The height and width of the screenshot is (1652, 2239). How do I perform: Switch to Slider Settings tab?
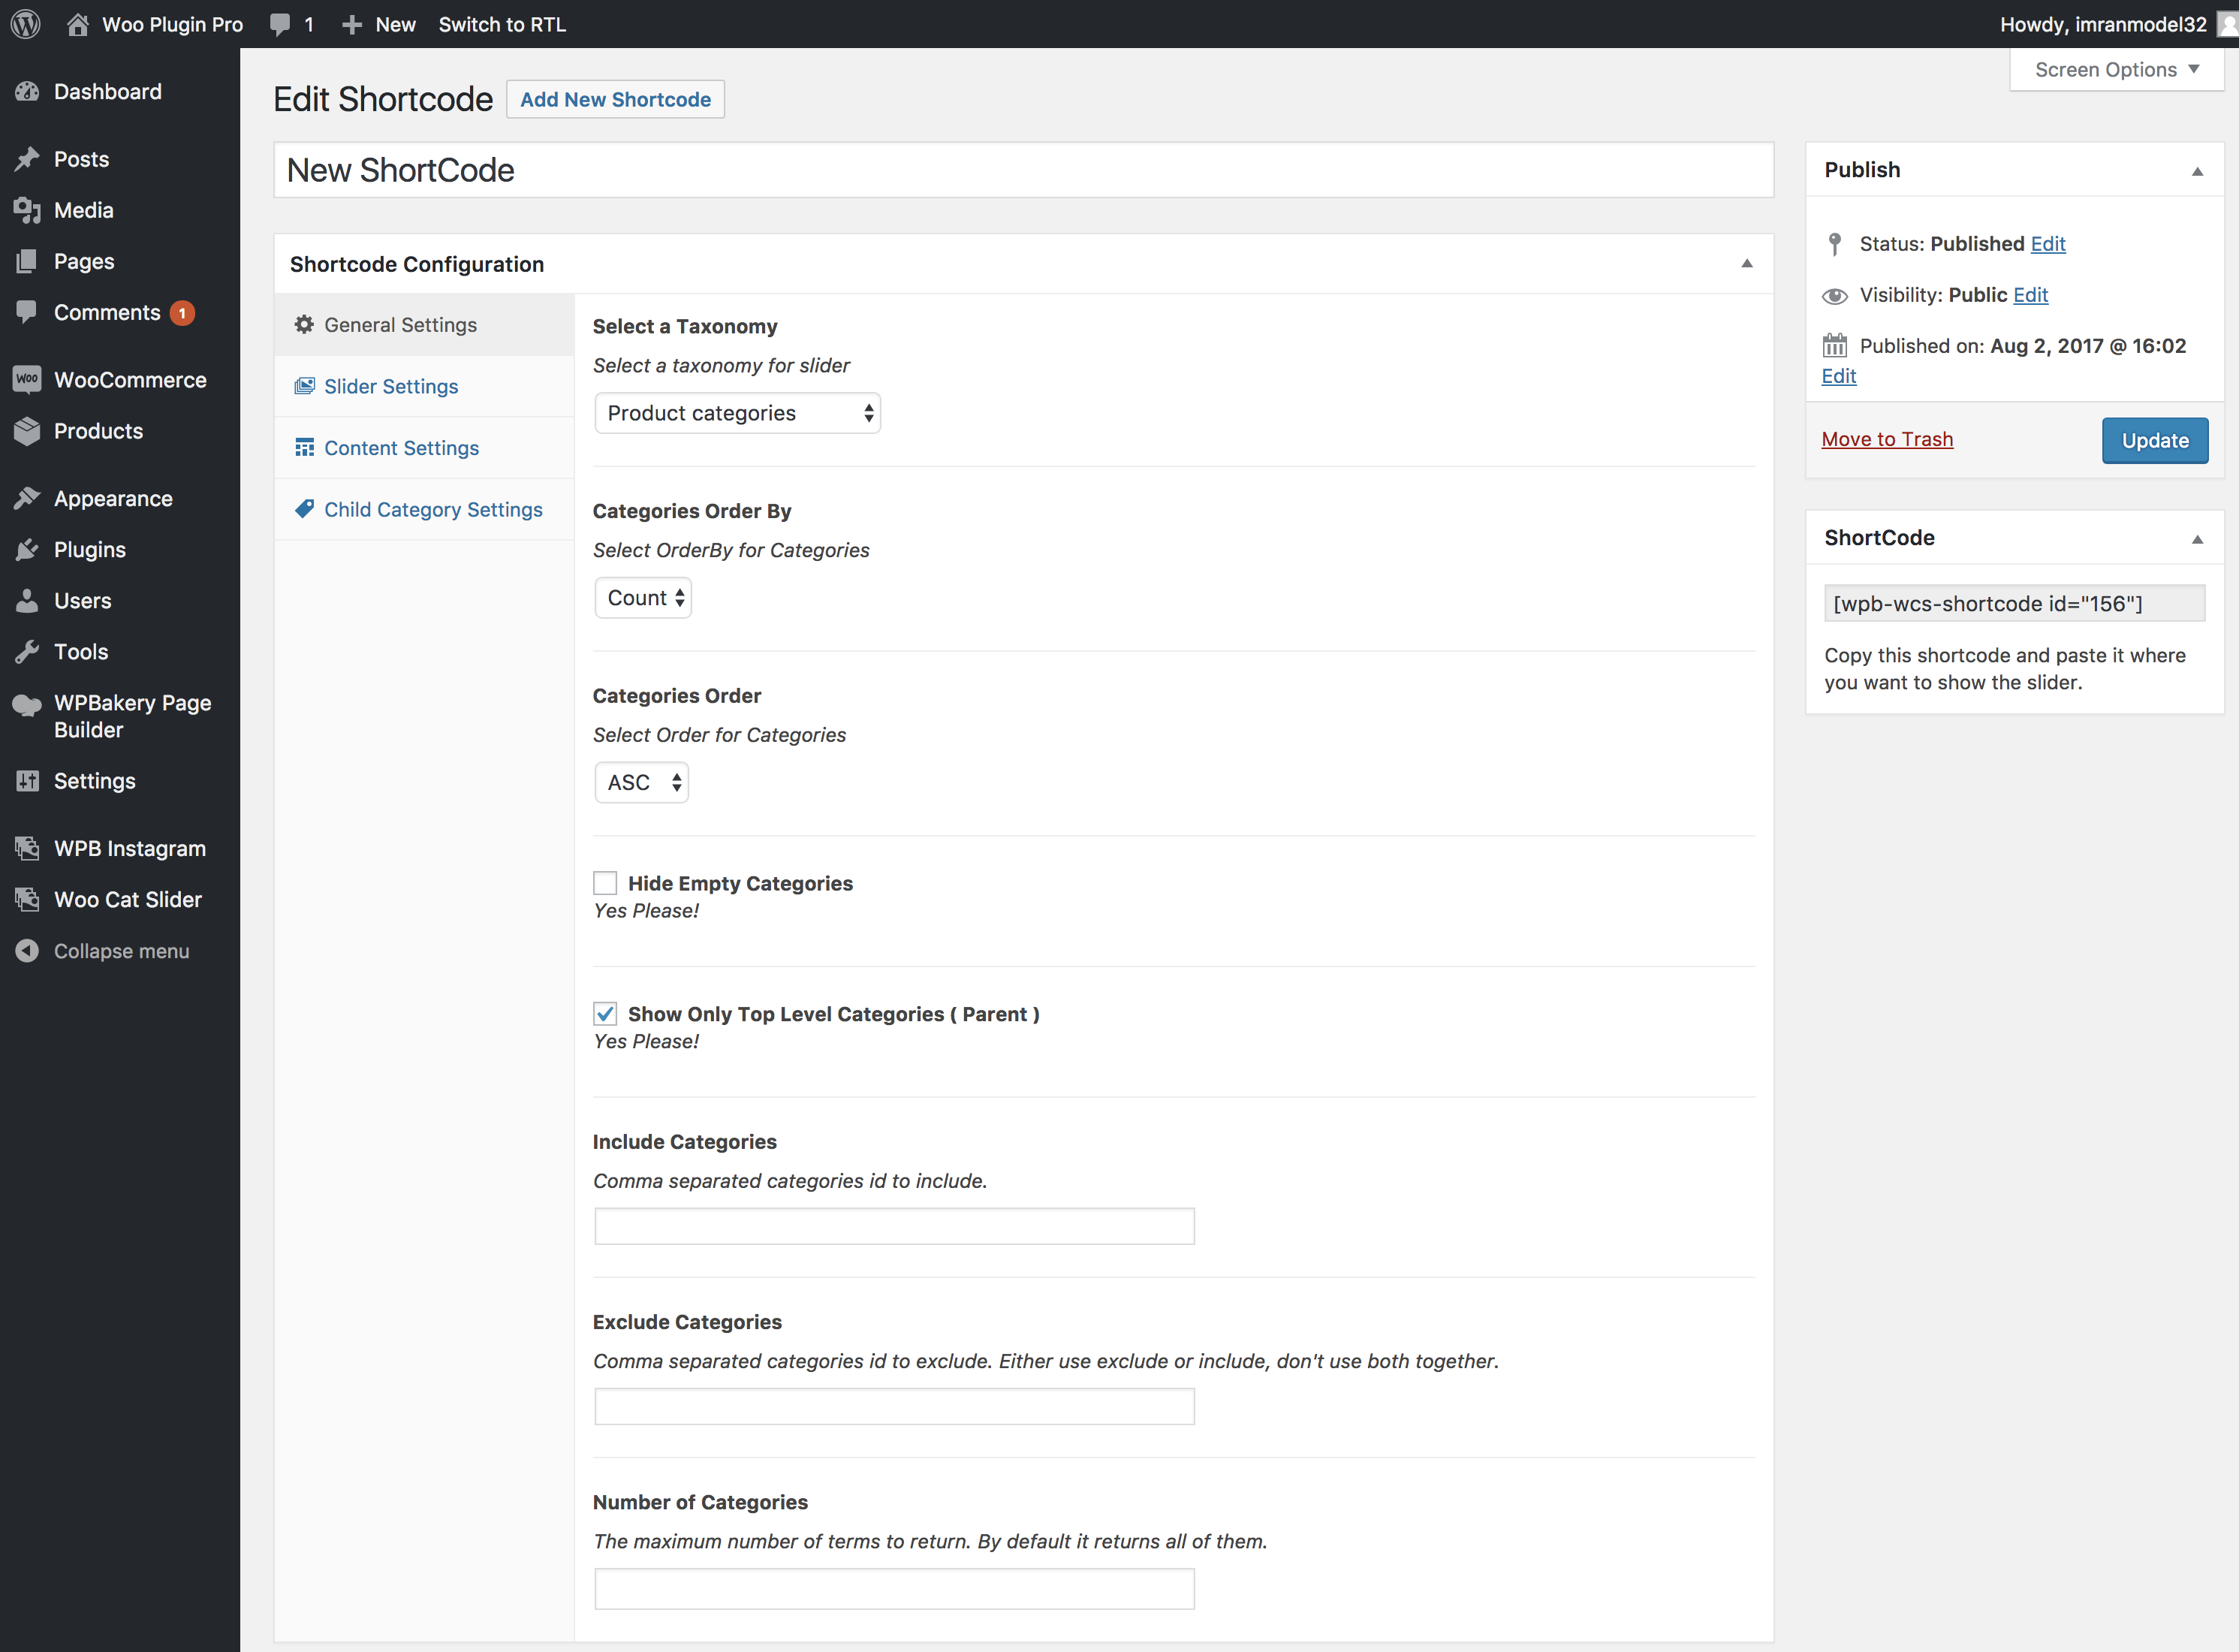[x=424, y=386]
